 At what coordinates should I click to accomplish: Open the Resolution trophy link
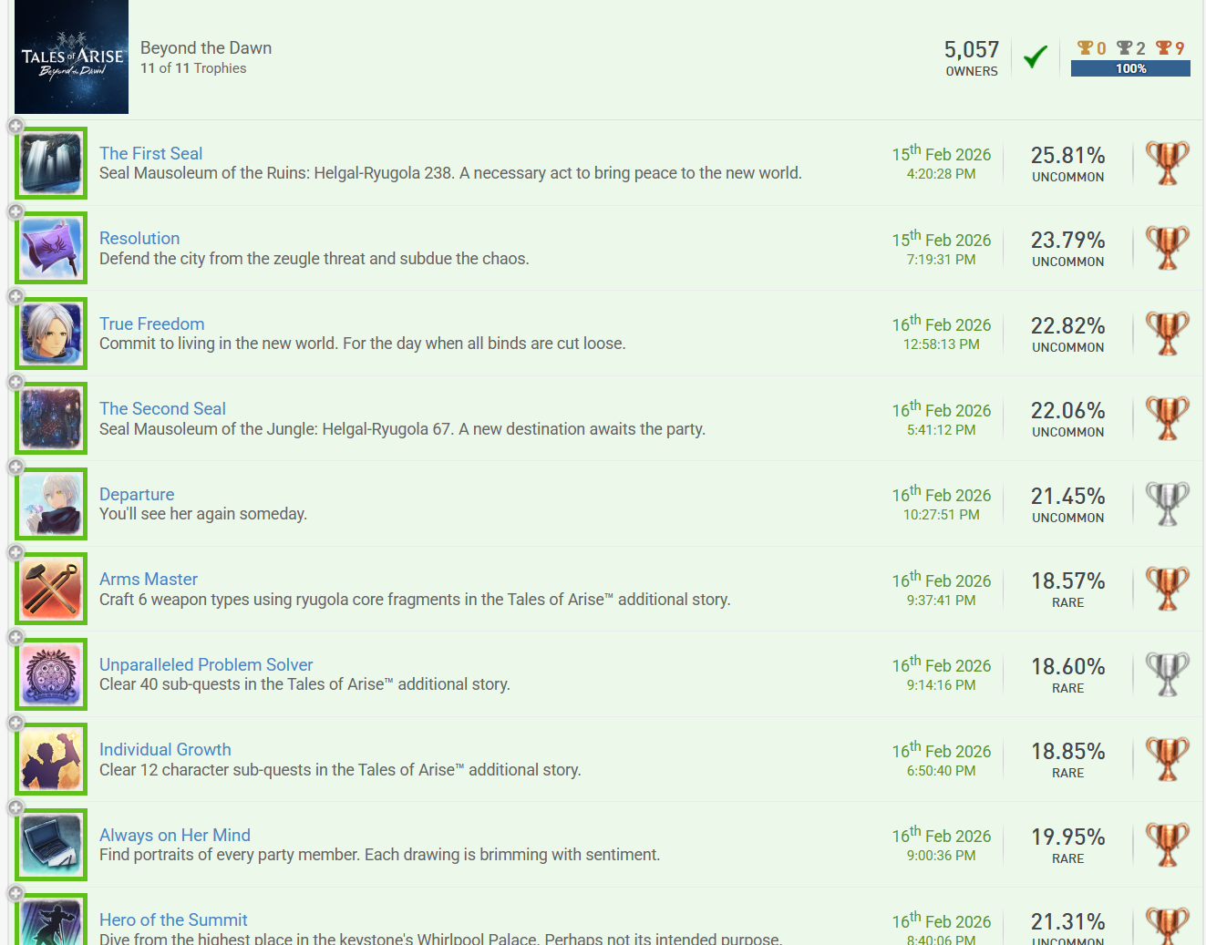[x=139, y=238]
